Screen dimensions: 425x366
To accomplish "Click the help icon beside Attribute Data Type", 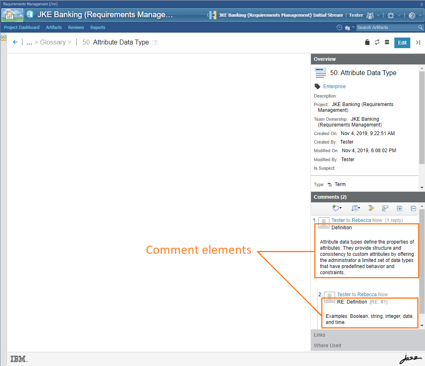I will (x=155, y=42).
